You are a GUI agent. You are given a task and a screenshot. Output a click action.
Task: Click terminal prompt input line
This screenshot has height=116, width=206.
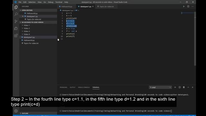pyautogui.click(x=116, y=111)
